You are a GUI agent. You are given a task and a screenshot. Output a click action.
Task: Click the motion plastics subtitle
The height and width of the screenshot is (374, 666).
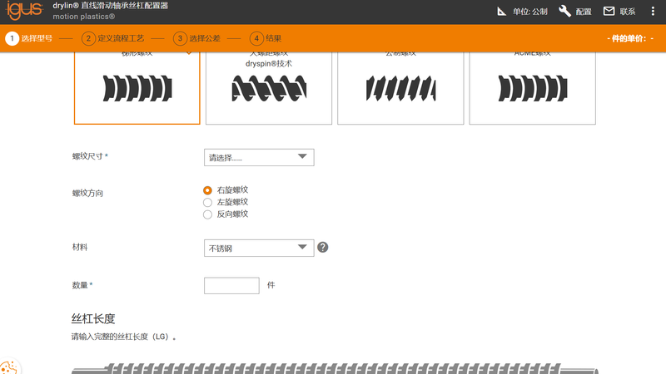coord(84,17)
